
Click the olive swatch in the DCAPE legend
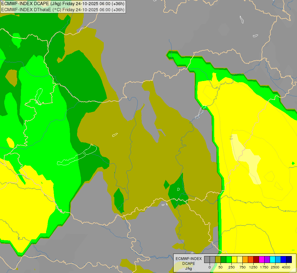click(x=218, y=260)
